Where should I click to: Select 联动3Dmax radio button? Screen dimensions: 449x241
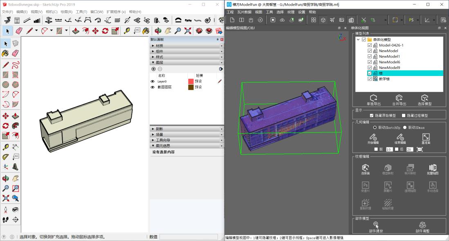[x=405, y=127]
